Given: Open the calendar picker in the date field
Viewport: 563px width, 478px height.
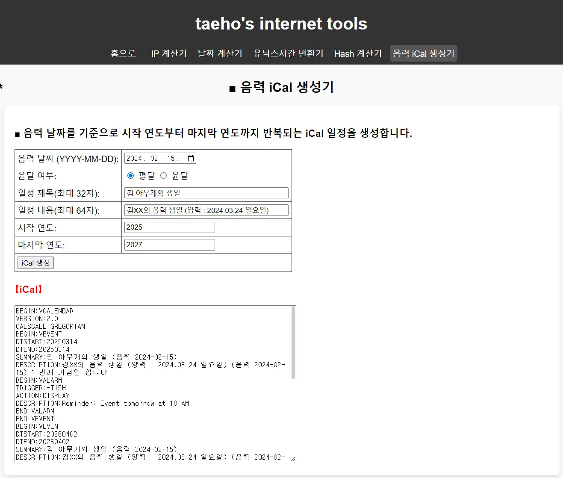Looking at the screenshot, I should pyautogui.click(x=191, y=158).
